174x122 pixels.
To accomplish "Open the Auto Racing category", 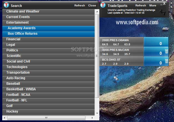I will (49, 79).
